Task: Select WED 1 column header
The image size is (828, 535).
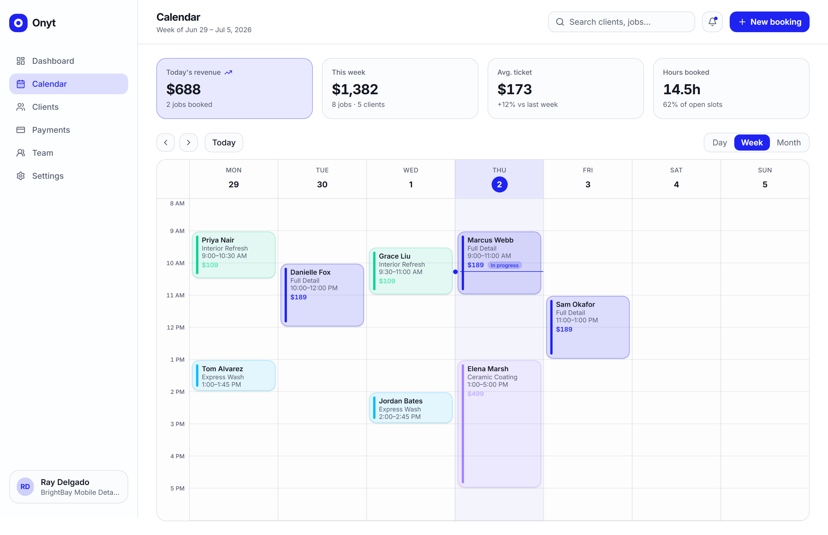Action: (x=411, y=179)
